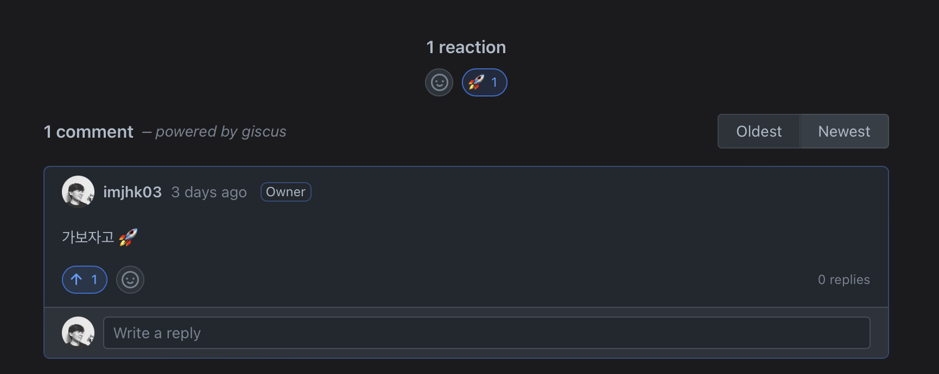This screenshot has width=939, height=374.
Task: Click the "0 replies" label
Action: pyautogui.click(x=843, y=280)
